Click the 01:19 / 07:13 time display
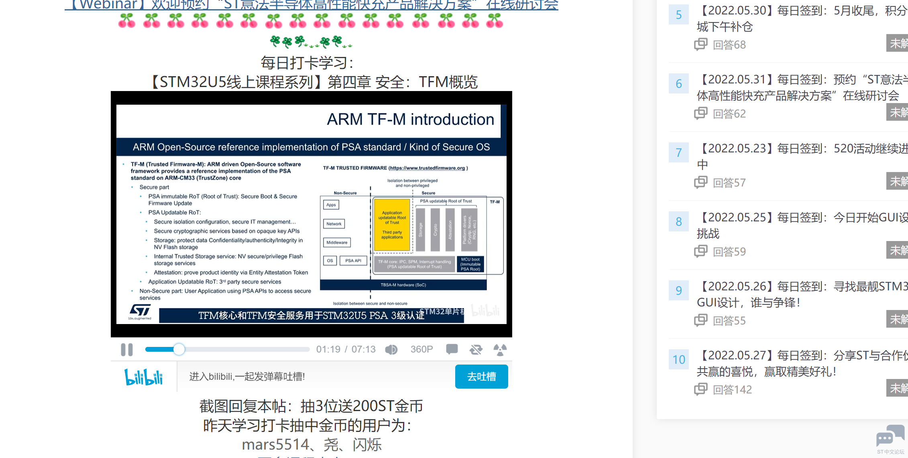The height and width of the screenshot is (458, 908). [x=346, y=349]
